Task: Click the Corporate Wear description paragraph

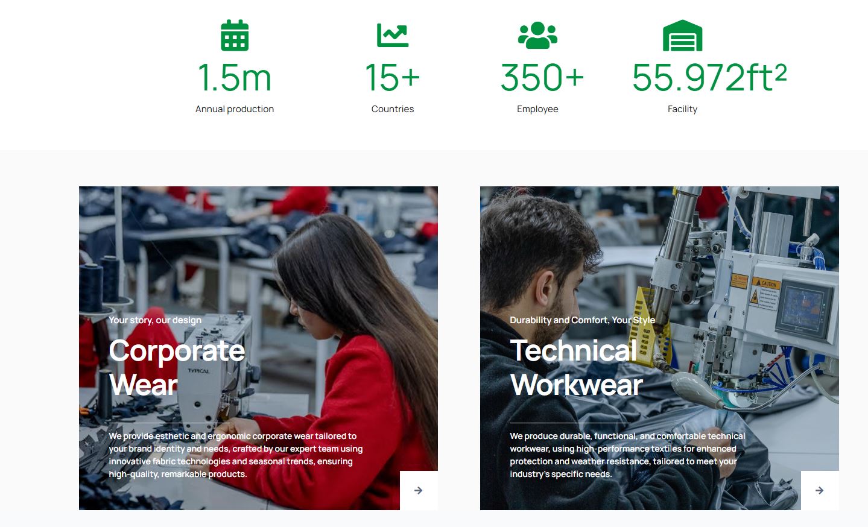Action: 235,455
